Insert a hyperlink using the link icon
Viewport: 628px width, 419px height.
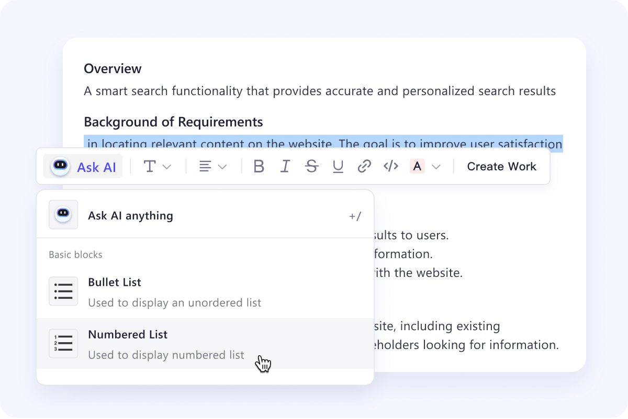364,166
